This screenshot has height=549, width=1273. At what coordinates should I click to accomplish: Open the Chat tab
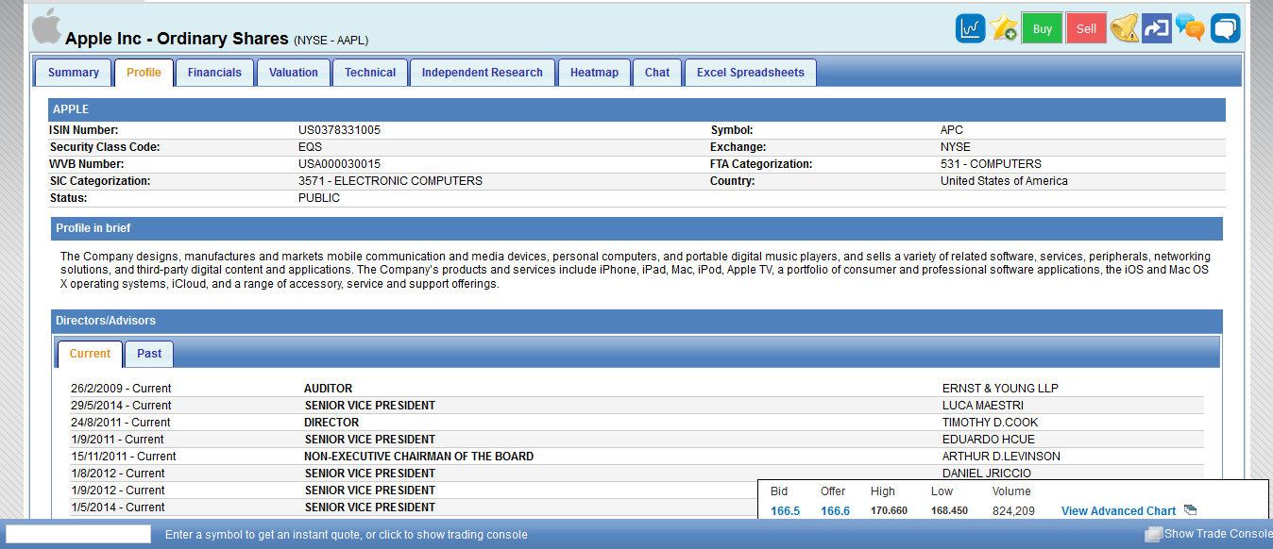point(657,73)
